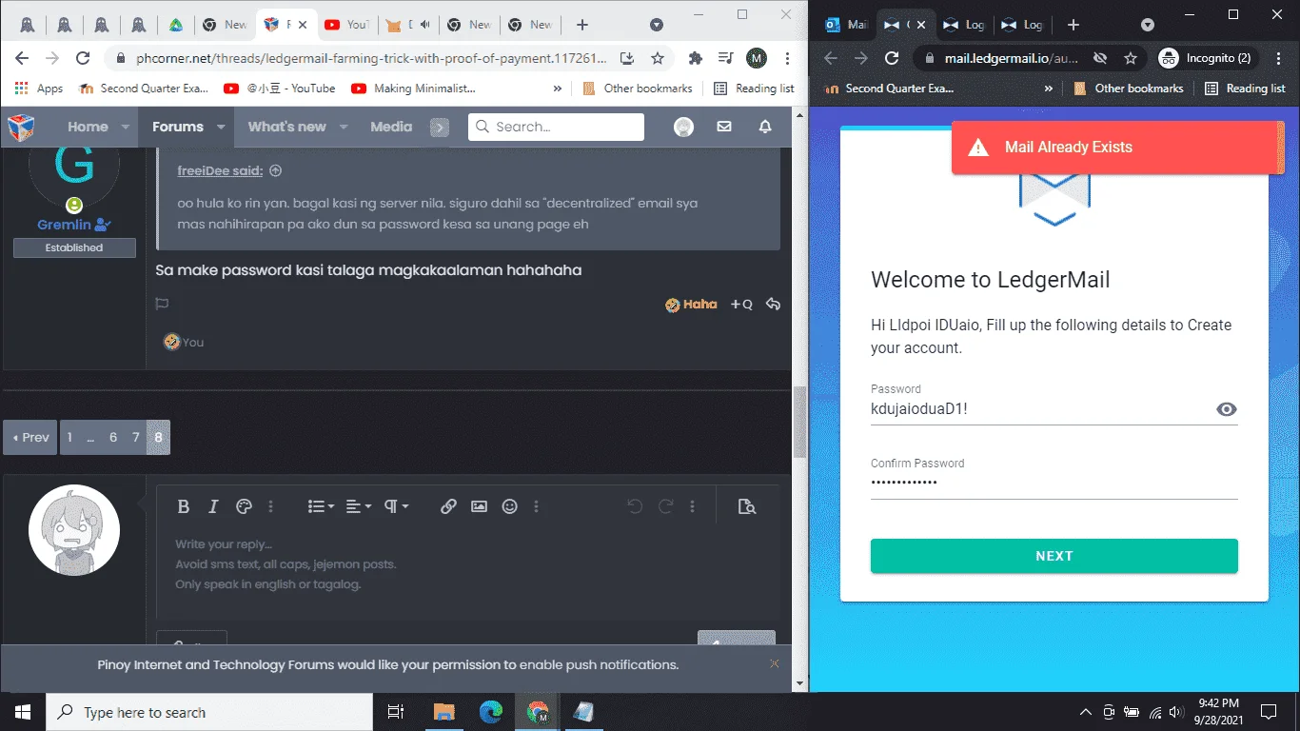This screenshot has width=1300, height=731.
Task: Expand the Home dropdown arrow
Action: click(x=126, y=127)
